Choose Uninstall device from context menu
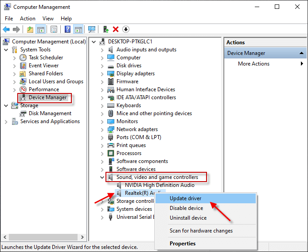The height and width of the screenshot is (252, 308). coord(206,218)
